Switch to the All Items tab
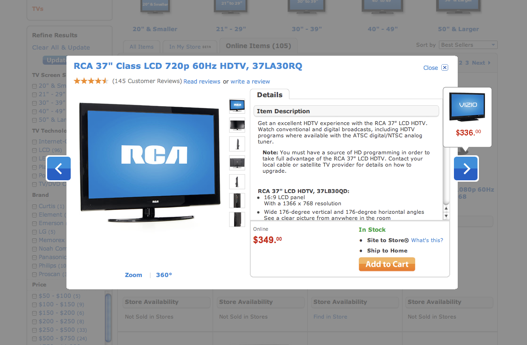This screenshot has height=345, width=527. pos(141,47)
